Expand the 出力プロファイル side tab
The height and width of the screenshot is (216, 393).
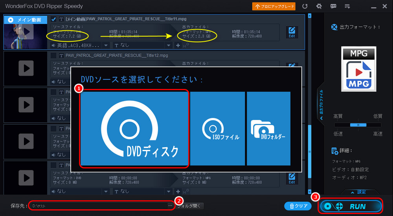(321, 104)
